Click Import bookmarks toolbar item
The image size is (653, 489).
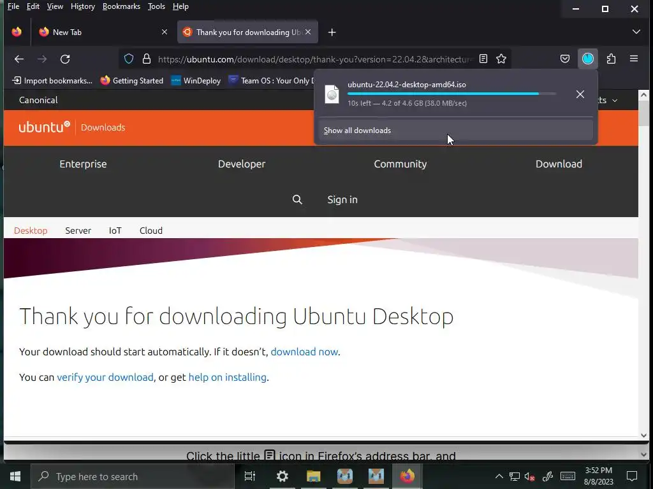52,81
